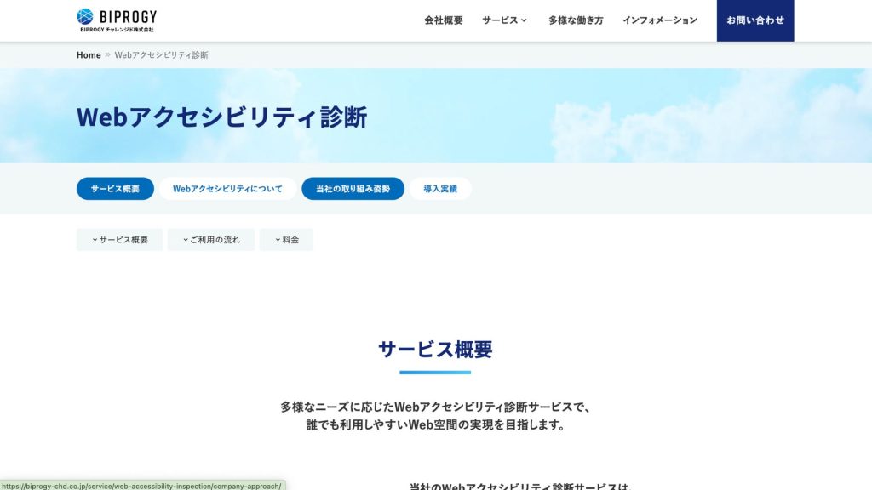Navigate to Home via the breadcrumb
Image resolution: width=872 pixels, height=490 pixels.
89,55
